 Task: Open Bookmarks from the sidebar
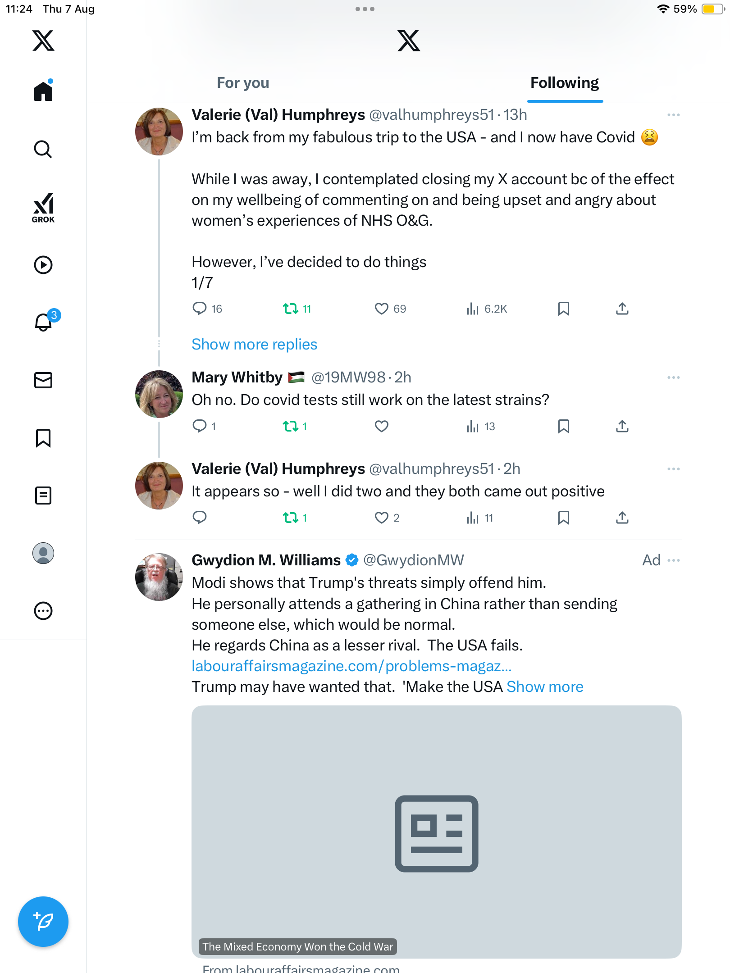click(x=43, y=438)
